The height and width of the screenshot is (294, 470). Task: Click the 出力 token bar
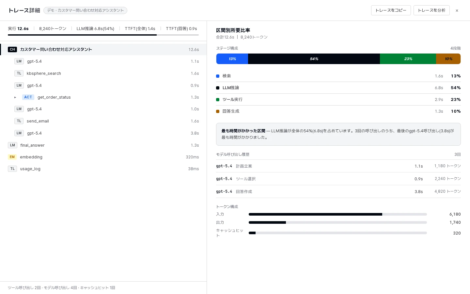[338, 222]
